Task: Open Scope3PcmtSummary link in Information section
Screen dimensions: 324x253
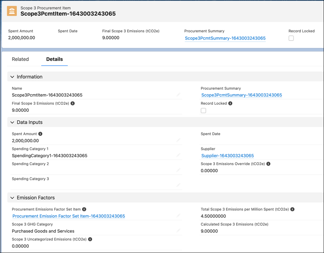Action: pyautogui.click(x=242, y=95)
